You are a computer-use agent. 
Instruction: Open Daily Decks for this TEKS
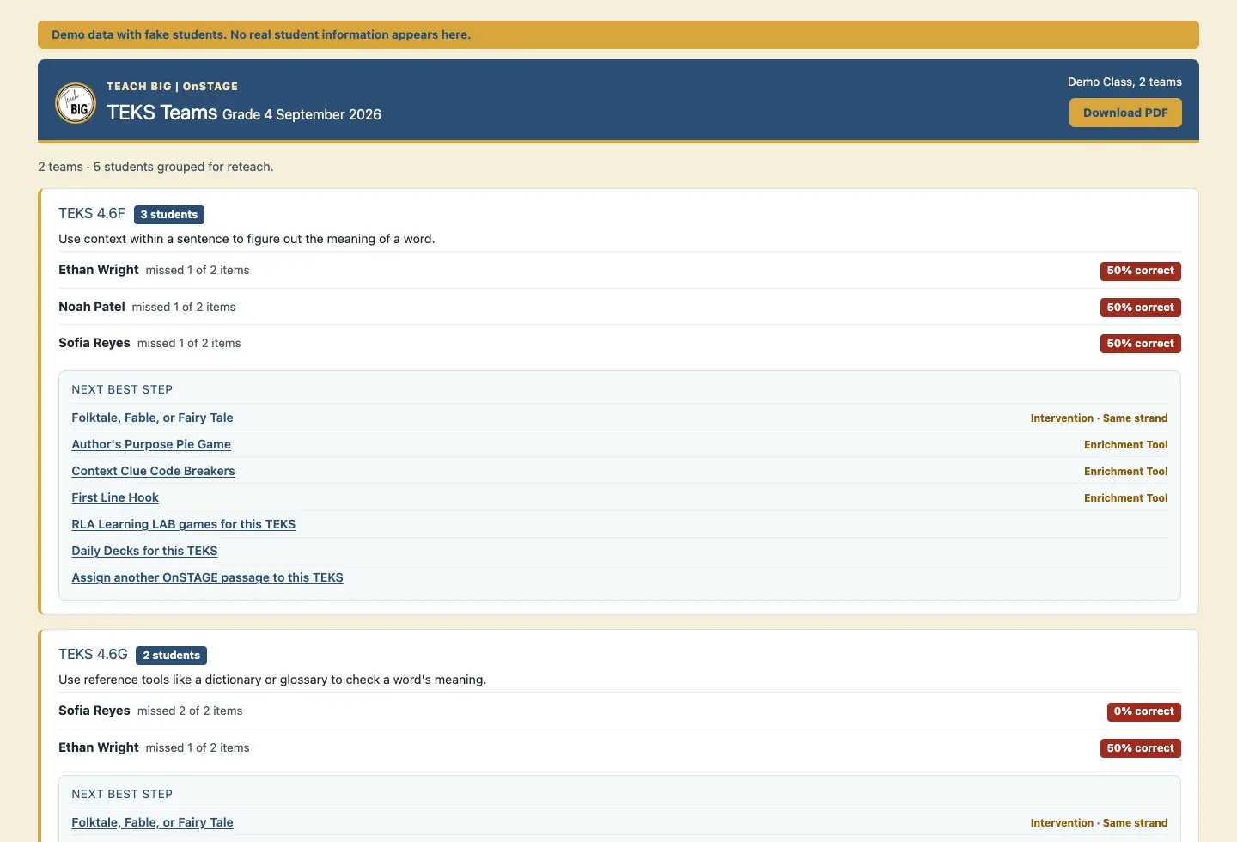[144, 551]
